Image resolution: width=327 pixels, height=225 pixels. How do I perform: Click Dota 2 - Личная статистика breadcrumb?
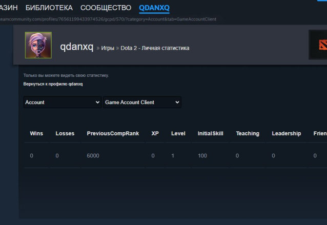155,48
